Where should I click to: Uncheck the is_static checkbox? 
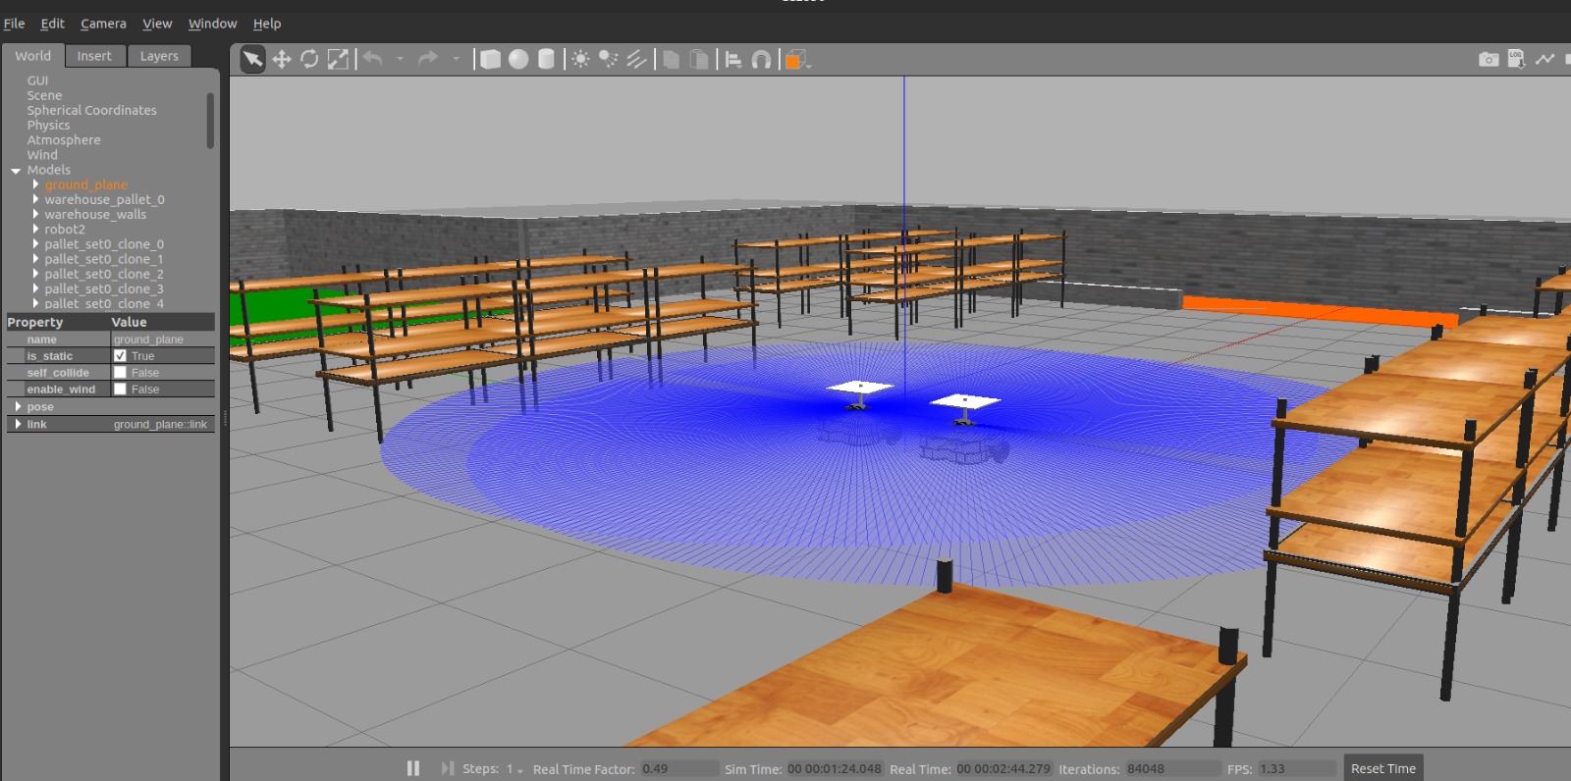(x=120, y=356)
